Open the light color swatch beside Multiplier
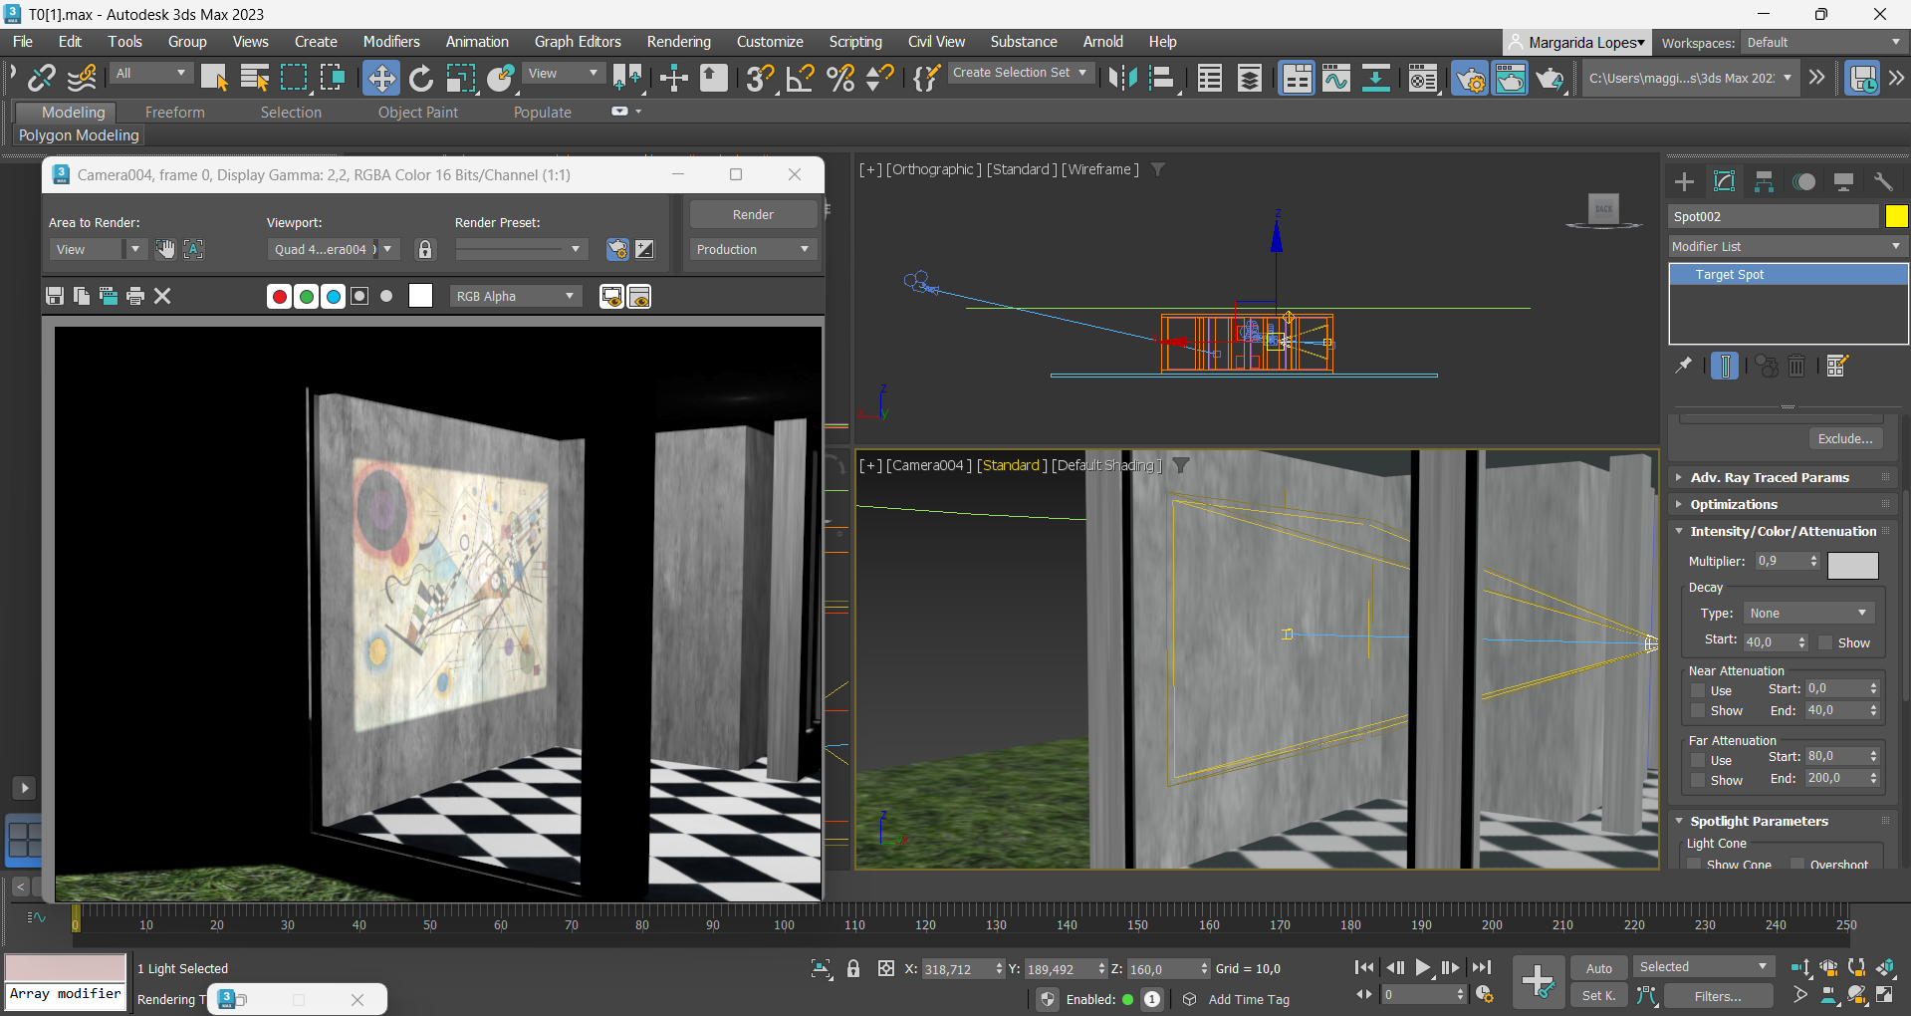Image resolution: width=1911 pixels, height=1016 pixels. click(1852, 565)
